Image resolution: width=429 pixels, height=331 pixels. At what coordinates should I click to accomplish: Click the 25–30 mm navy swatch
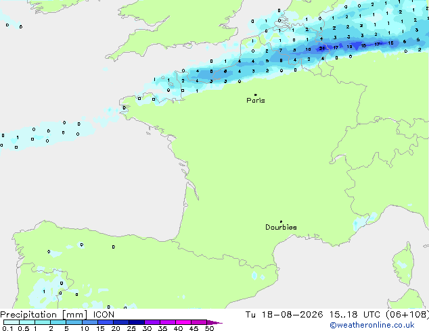pyautogui.click(x=136, y=322)
